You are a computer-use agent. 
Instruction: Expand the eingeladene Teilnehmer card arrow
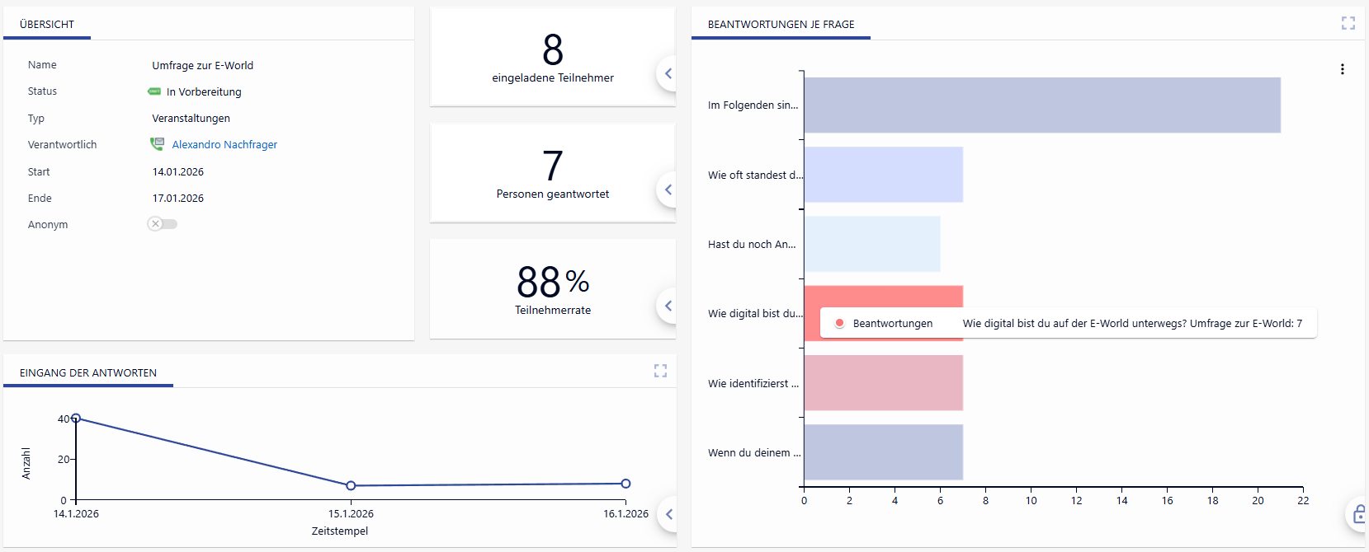(668, 73)
